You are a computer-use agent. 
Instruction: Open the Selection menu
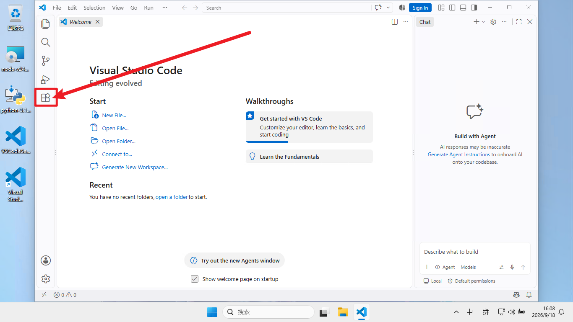[x=94, y=8]
